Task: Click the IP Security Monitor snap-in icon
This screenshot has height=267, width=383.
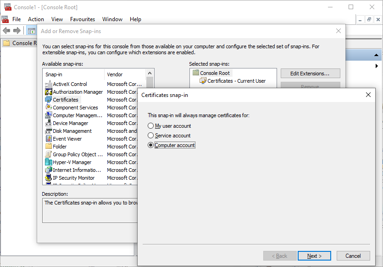Action: click(x=49, y=178)
